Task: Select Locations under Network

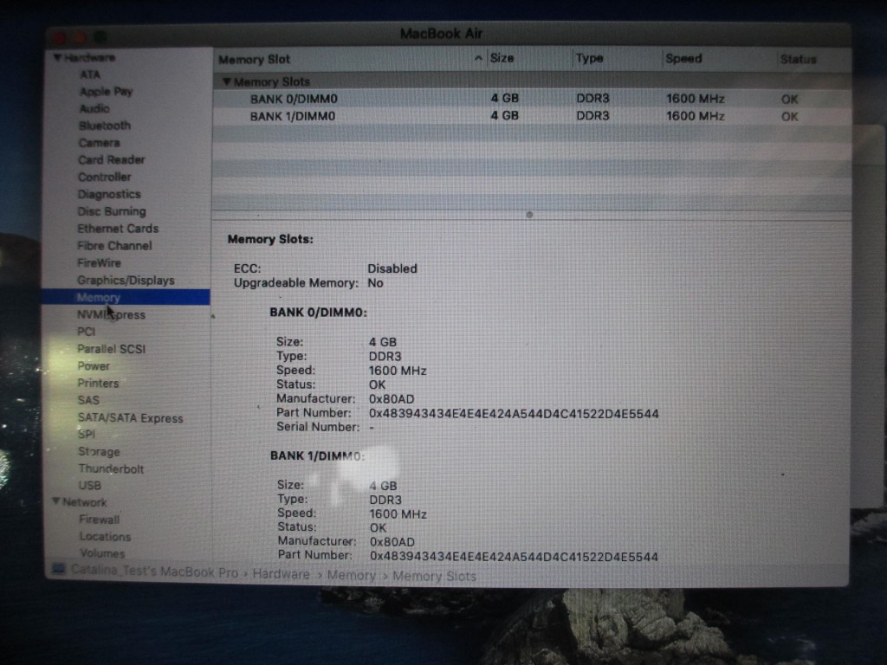Action: pyautogui.click(x=105, y=537)
